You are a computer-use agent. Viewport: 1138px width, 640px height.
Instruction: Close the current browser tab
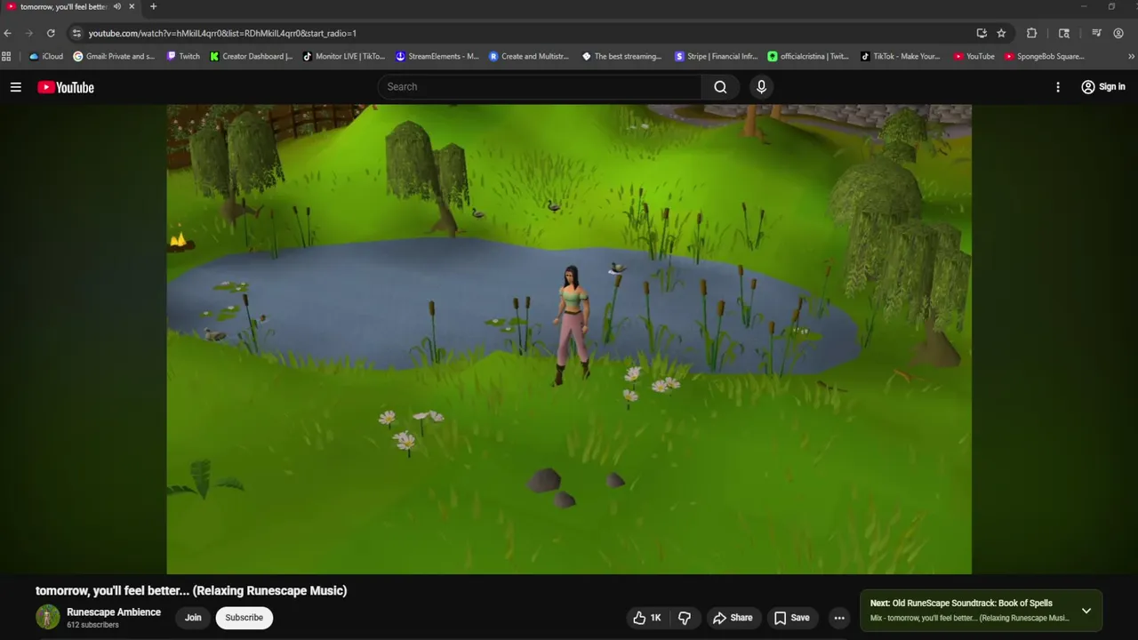point(132,6)
